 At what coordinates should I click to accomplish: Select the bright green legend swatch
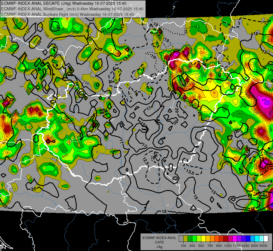coord(194,239)
